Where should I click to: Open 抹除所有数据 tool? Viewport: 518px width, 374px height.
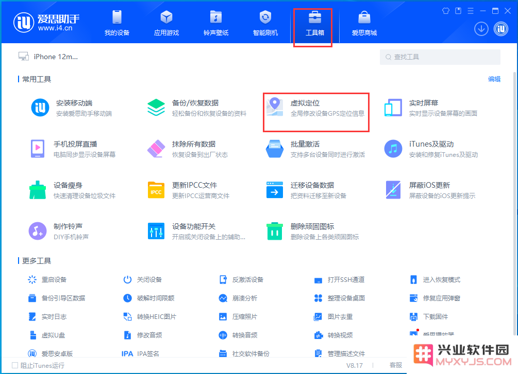click(188, 149)
